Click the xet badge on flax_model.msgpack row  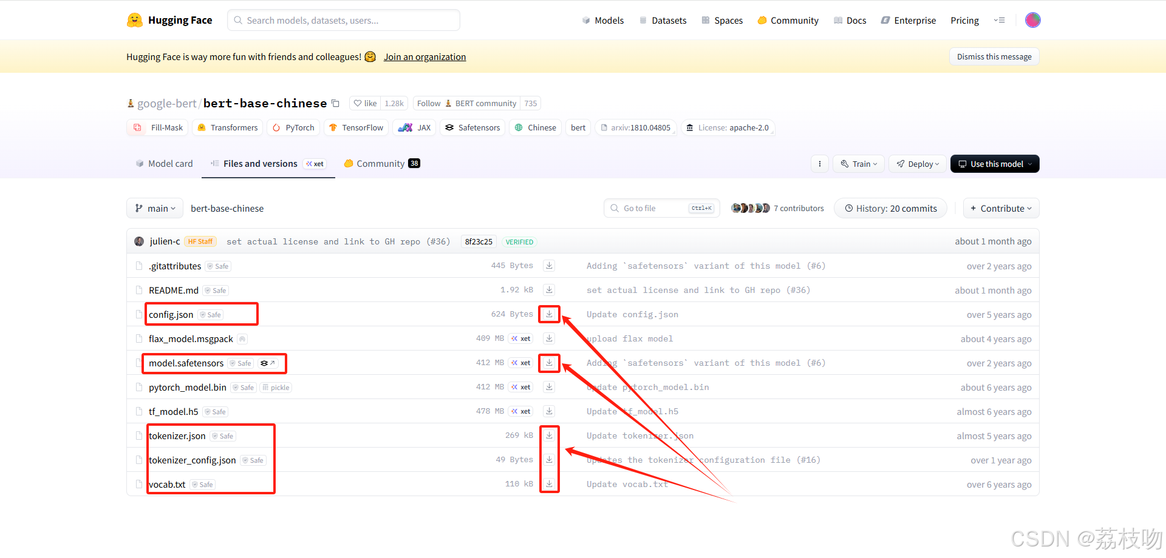(520, 338)
